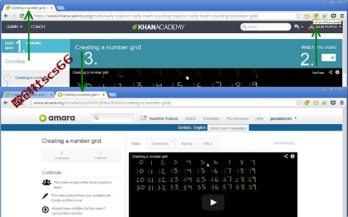
Task: Click COUNTING breadcrumb in Khan header
Action: tap(33, 43)
